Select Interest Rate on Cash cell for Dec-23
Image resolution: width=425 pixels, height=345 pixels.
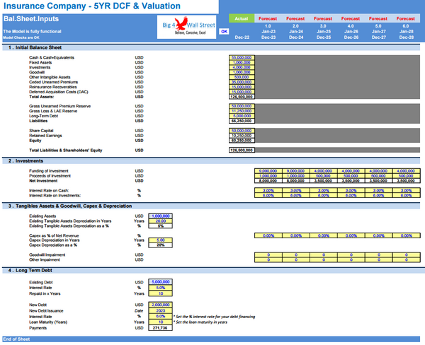click(x=268, y=190)
